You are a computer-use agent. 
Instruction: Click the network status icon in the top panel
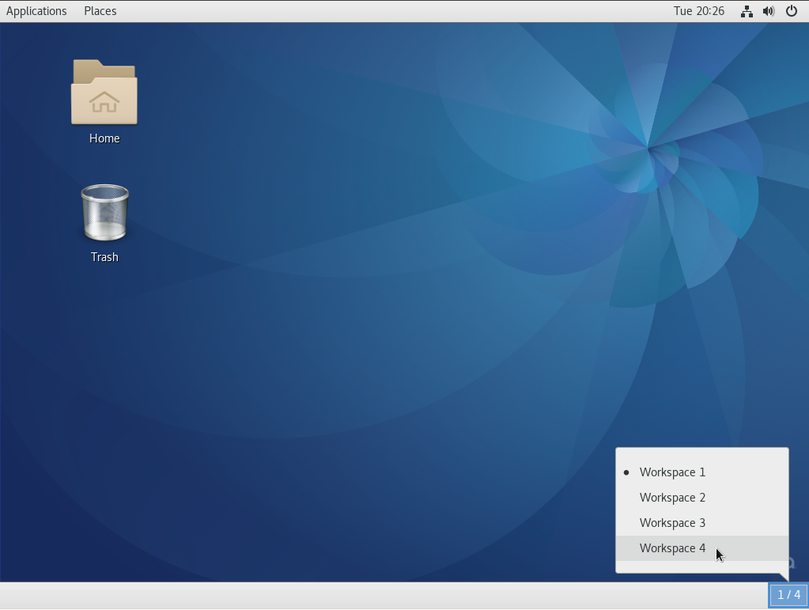click(747, 10)
